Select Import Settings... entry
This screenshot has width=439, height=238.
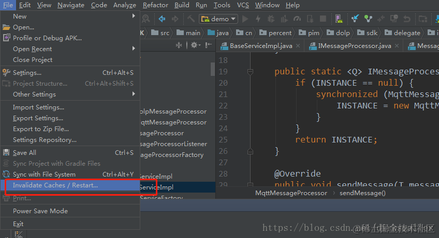(70, 107)
